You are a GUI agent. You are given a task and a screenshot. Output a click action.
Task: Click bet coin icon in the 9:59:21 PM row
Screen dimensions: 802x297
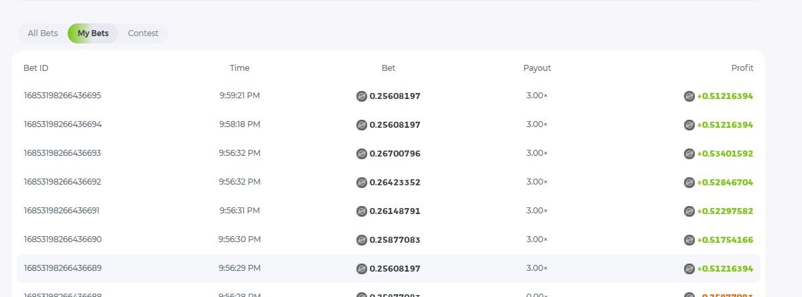362,96
